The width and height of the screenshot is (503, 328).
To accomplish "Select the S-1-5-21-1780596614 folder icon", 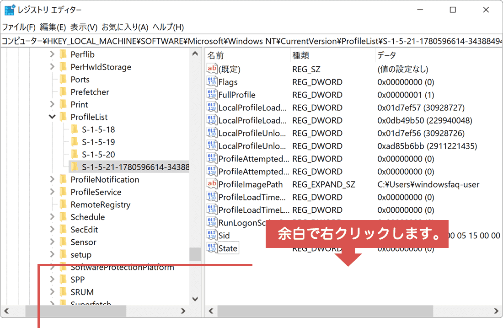I will 75,167.
